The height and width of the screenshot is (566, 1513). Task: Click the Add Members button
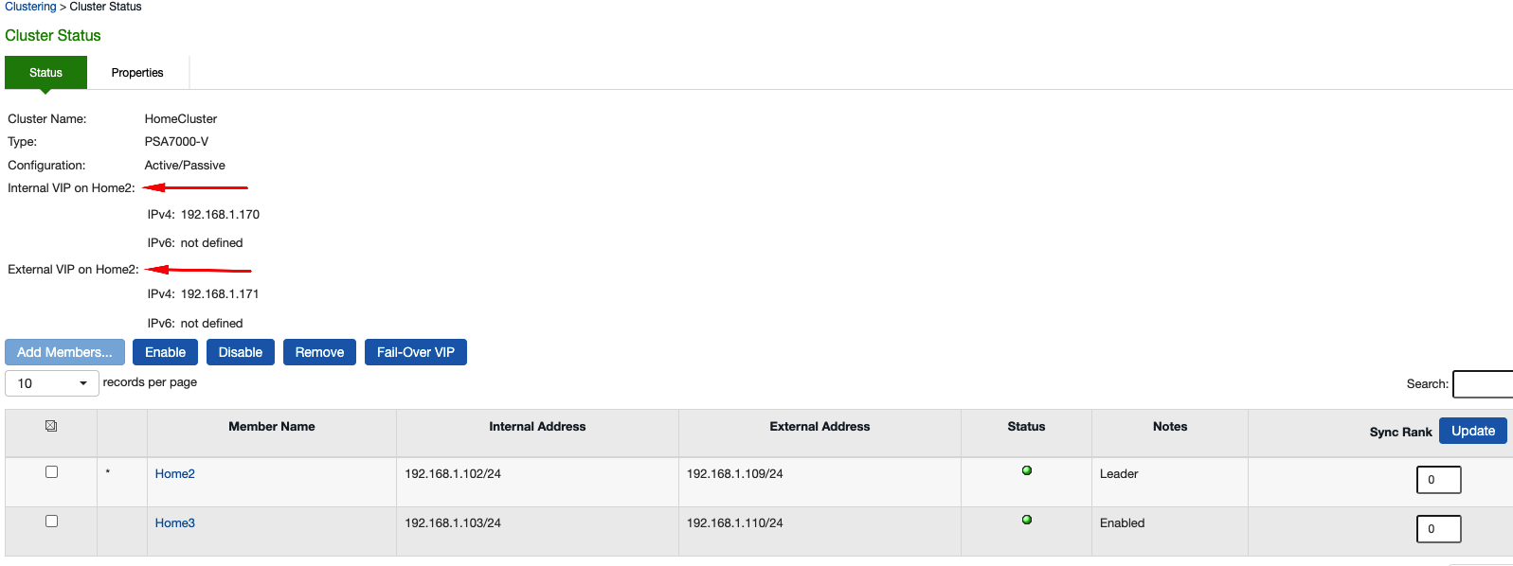point(64,351)
